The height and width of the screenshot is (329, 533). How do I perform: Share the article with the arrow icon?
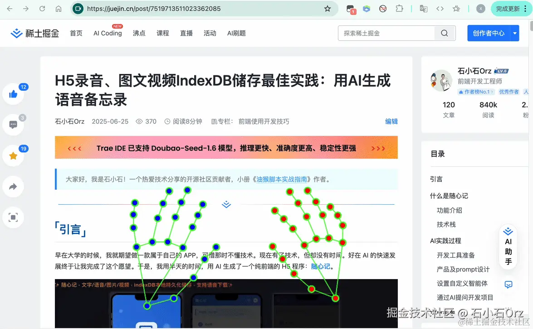pyautogui.click(x=13, y=187)
